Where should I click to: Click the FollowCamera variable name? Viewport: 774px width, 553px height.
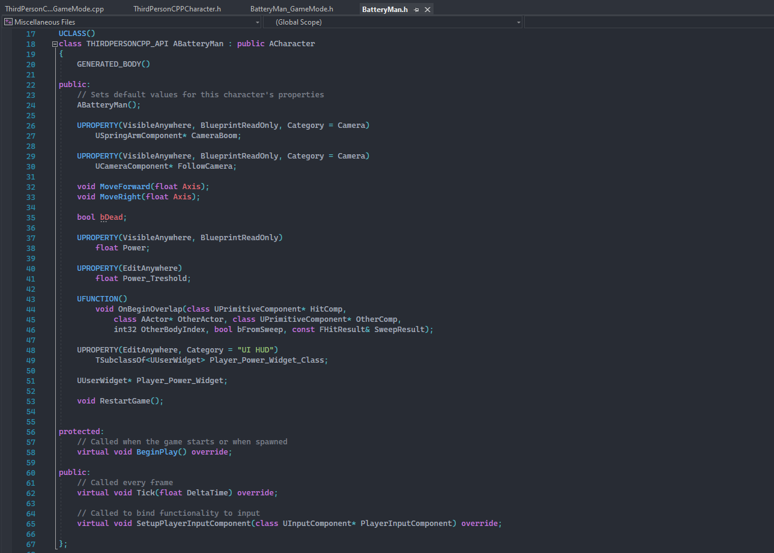[205, 166]
